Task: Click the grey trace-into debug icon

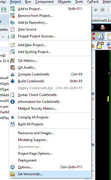Action: click(x=102, y=10)
